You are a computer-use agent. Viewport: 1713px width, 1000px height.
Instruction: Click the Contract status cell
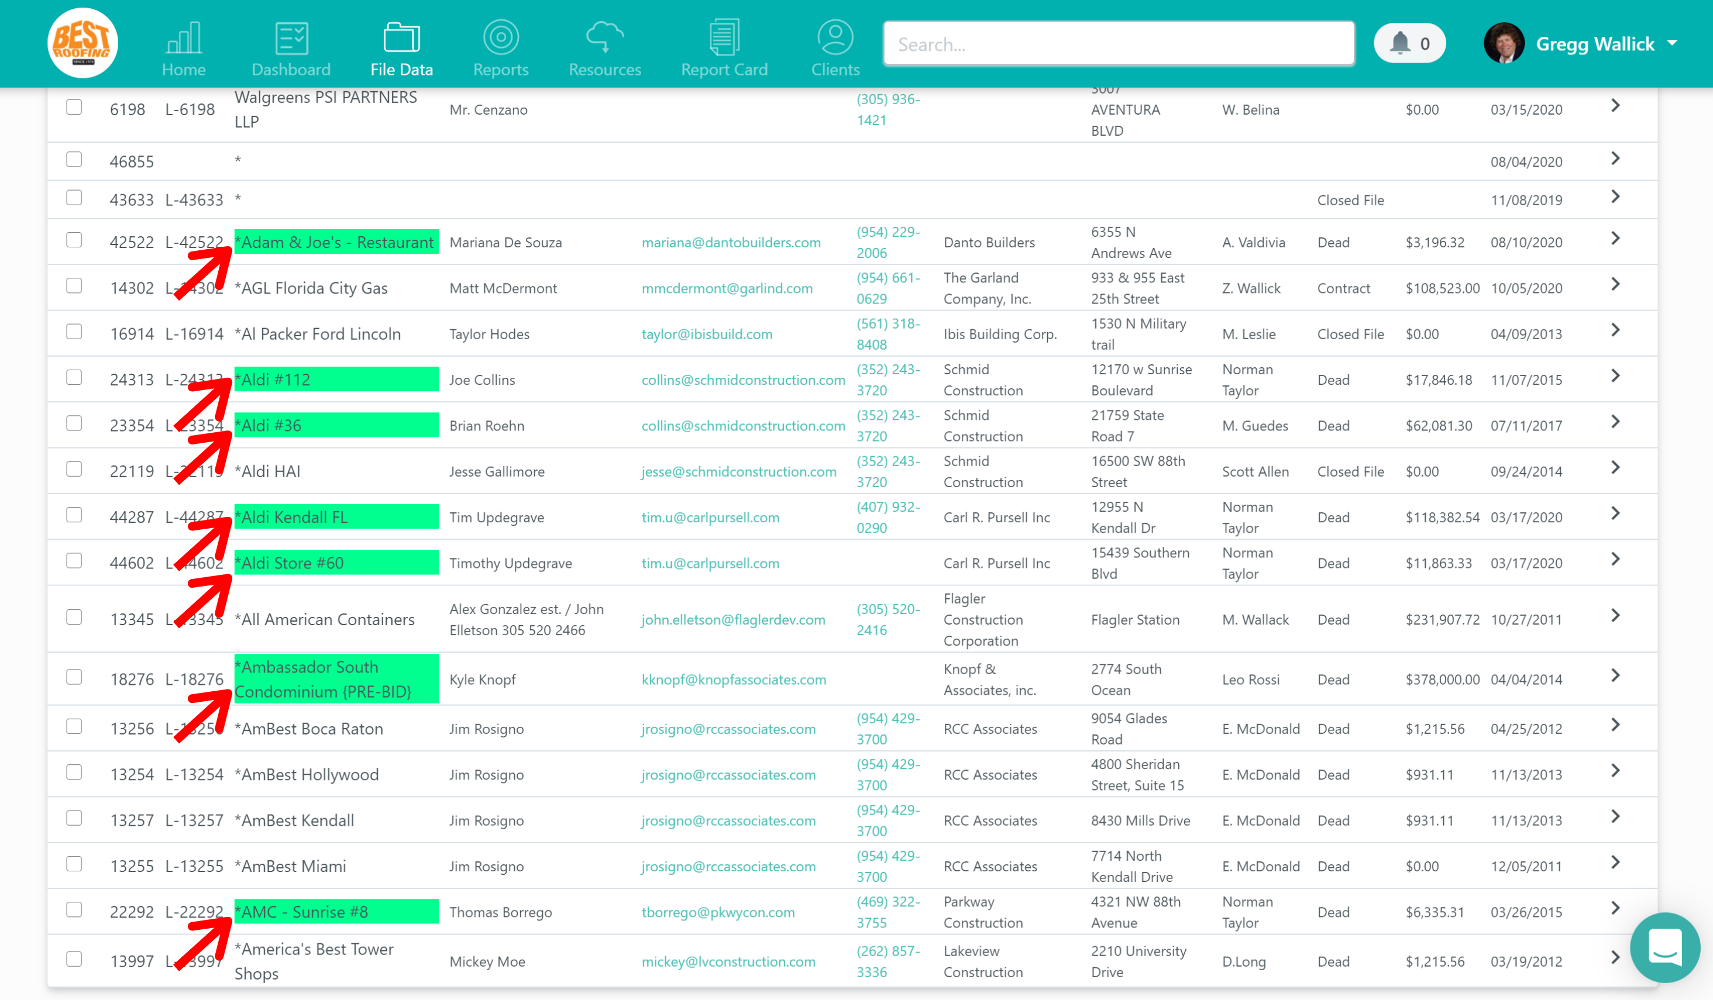1343,288
